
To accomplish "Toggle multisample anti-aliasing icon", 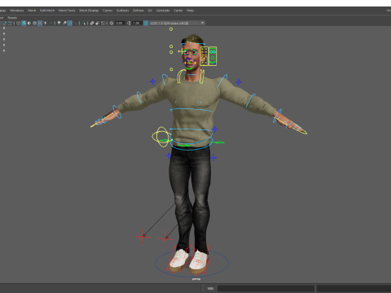I will pyautogui.click(x=70, y=23).
